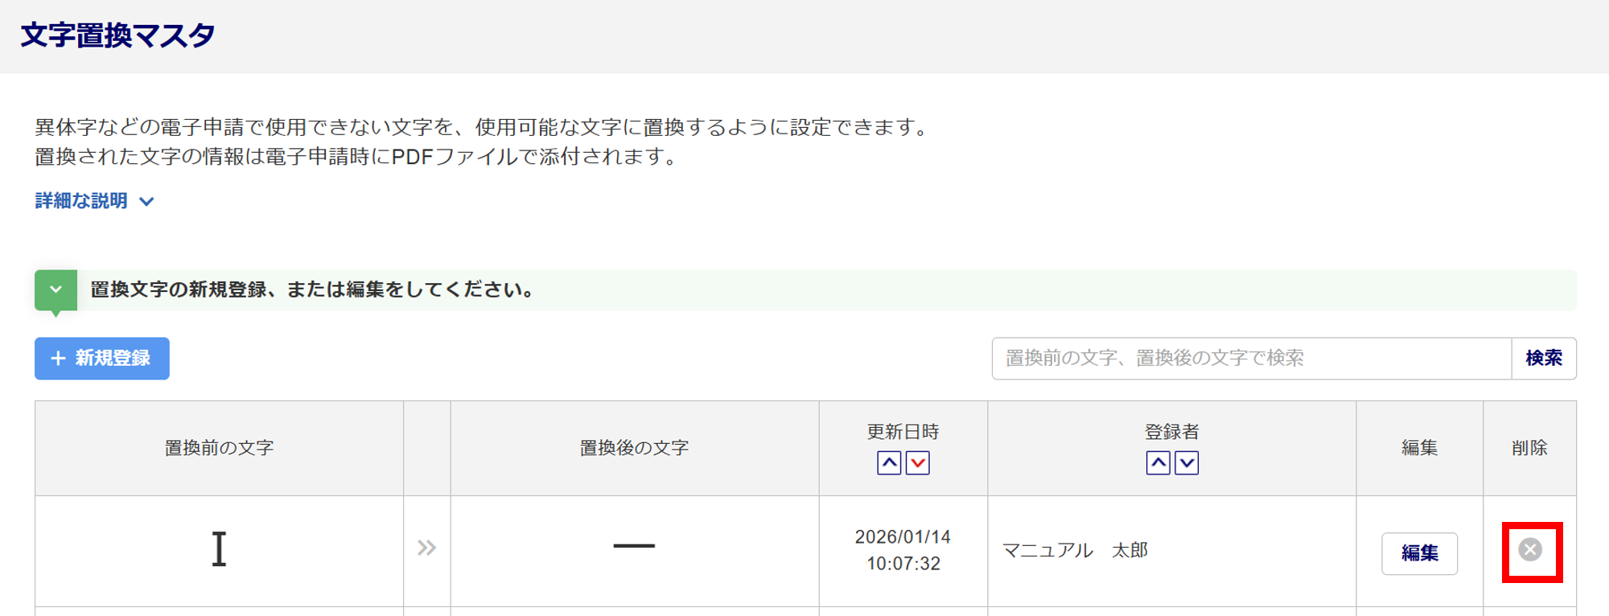Click the double-arrow icon between character columns
The height and width of the screenshot is (616, 1609).
(426, 548)
